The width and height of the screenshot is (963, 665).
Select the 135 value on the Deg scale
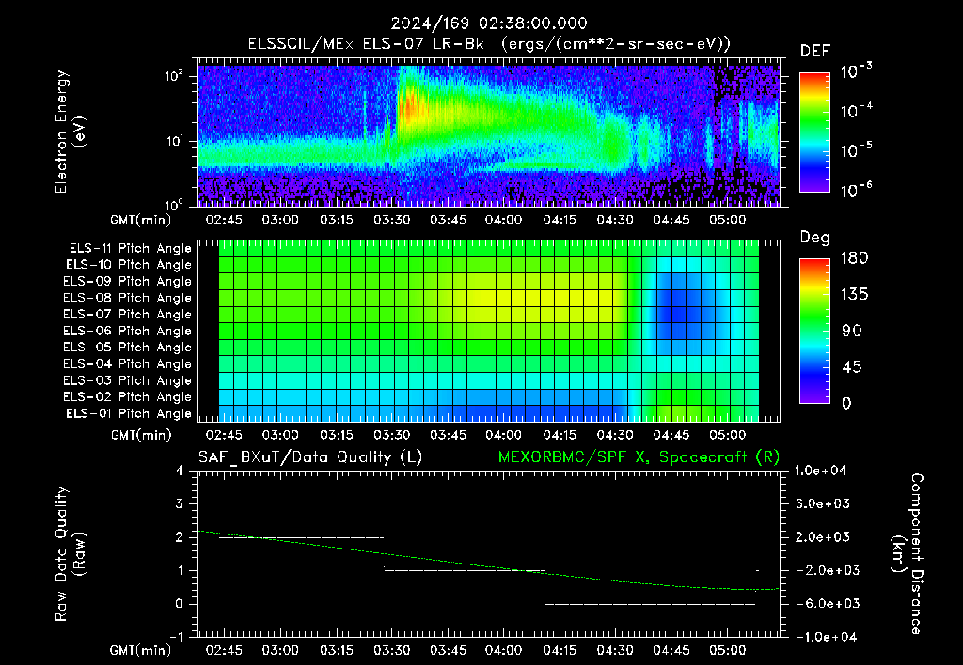click(854, 295)
